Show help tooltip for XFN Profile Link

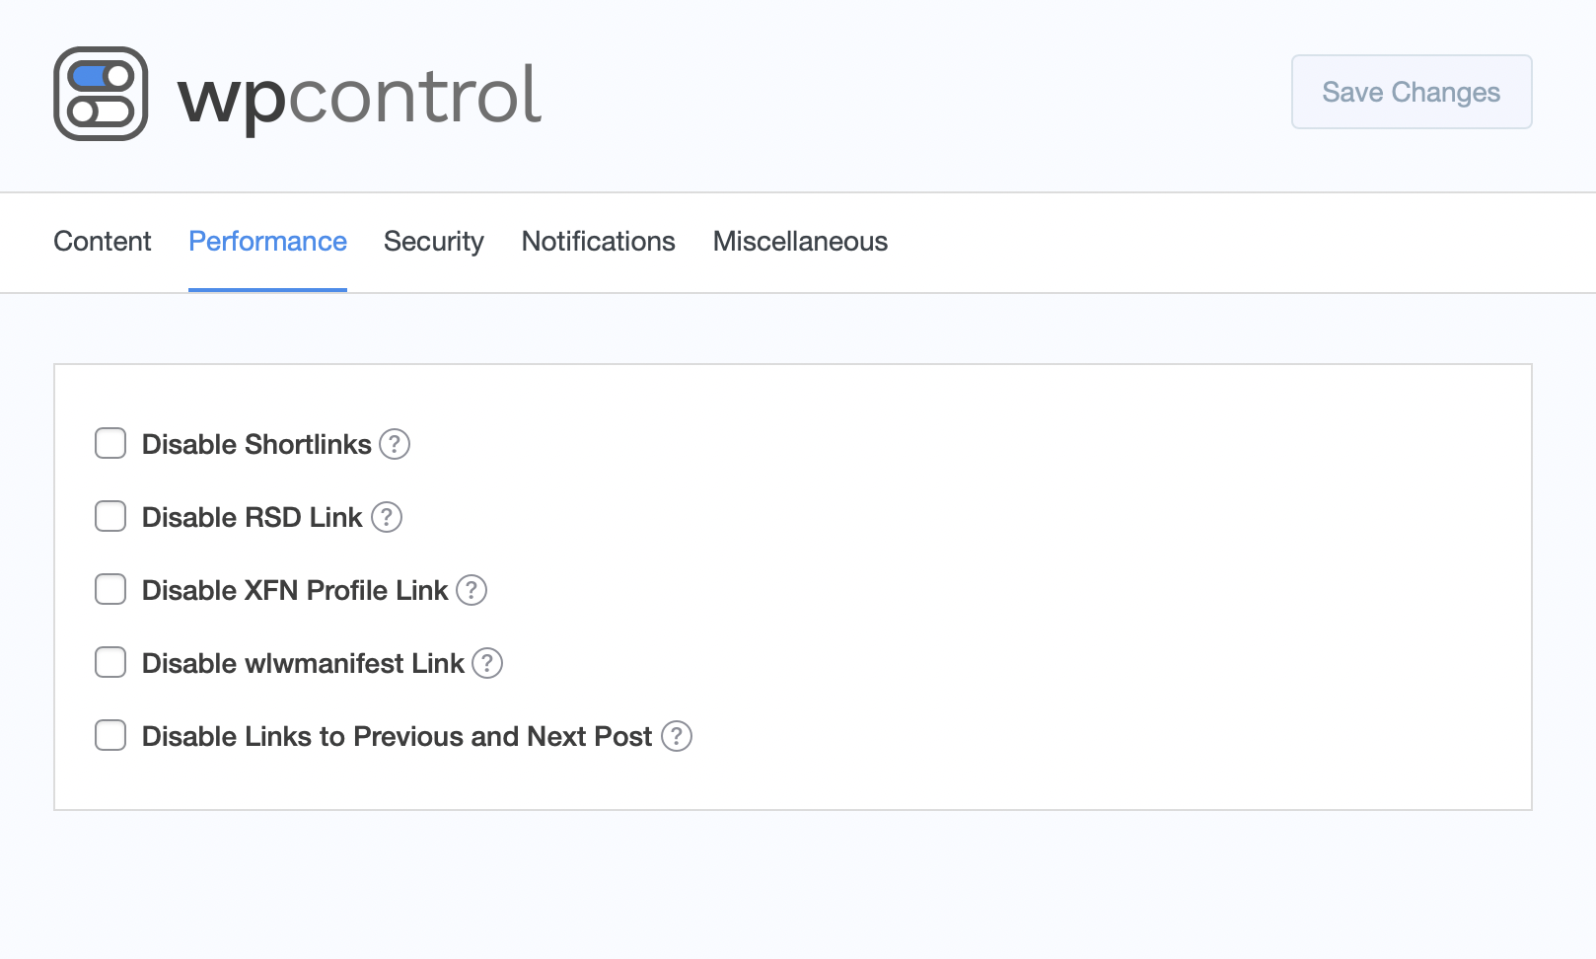click(x=472, y=590)
